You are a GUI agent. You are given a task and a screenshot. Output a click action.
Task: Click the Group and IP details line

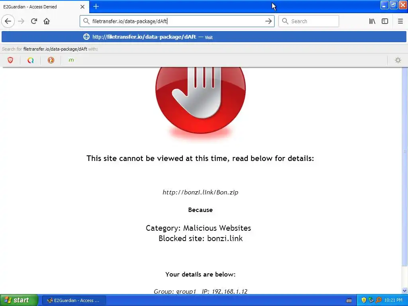tap(200, 291)
